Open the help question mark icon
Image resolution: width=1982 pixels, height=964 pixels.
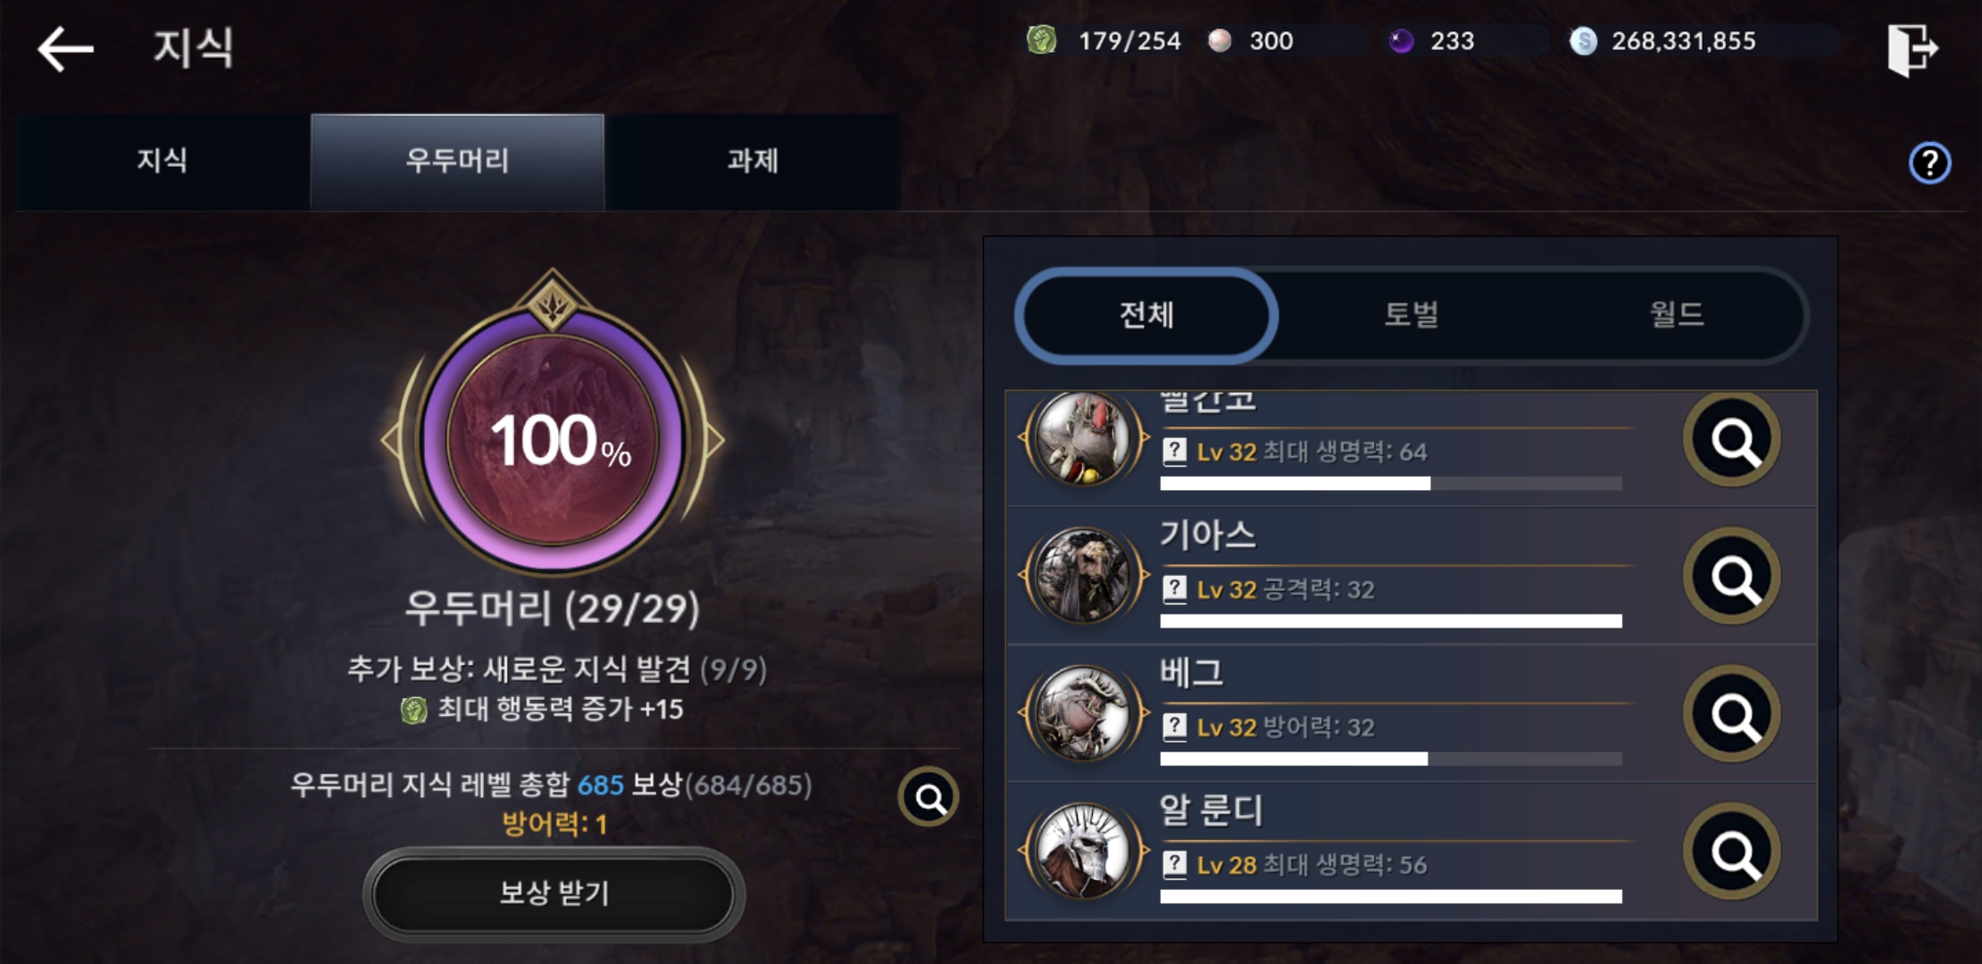tap(1929, 163)
